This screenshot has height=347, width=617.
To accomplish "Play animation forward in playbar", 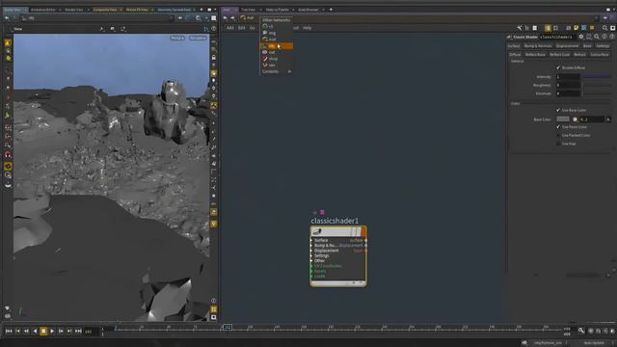I will click(x=52, y=332).
